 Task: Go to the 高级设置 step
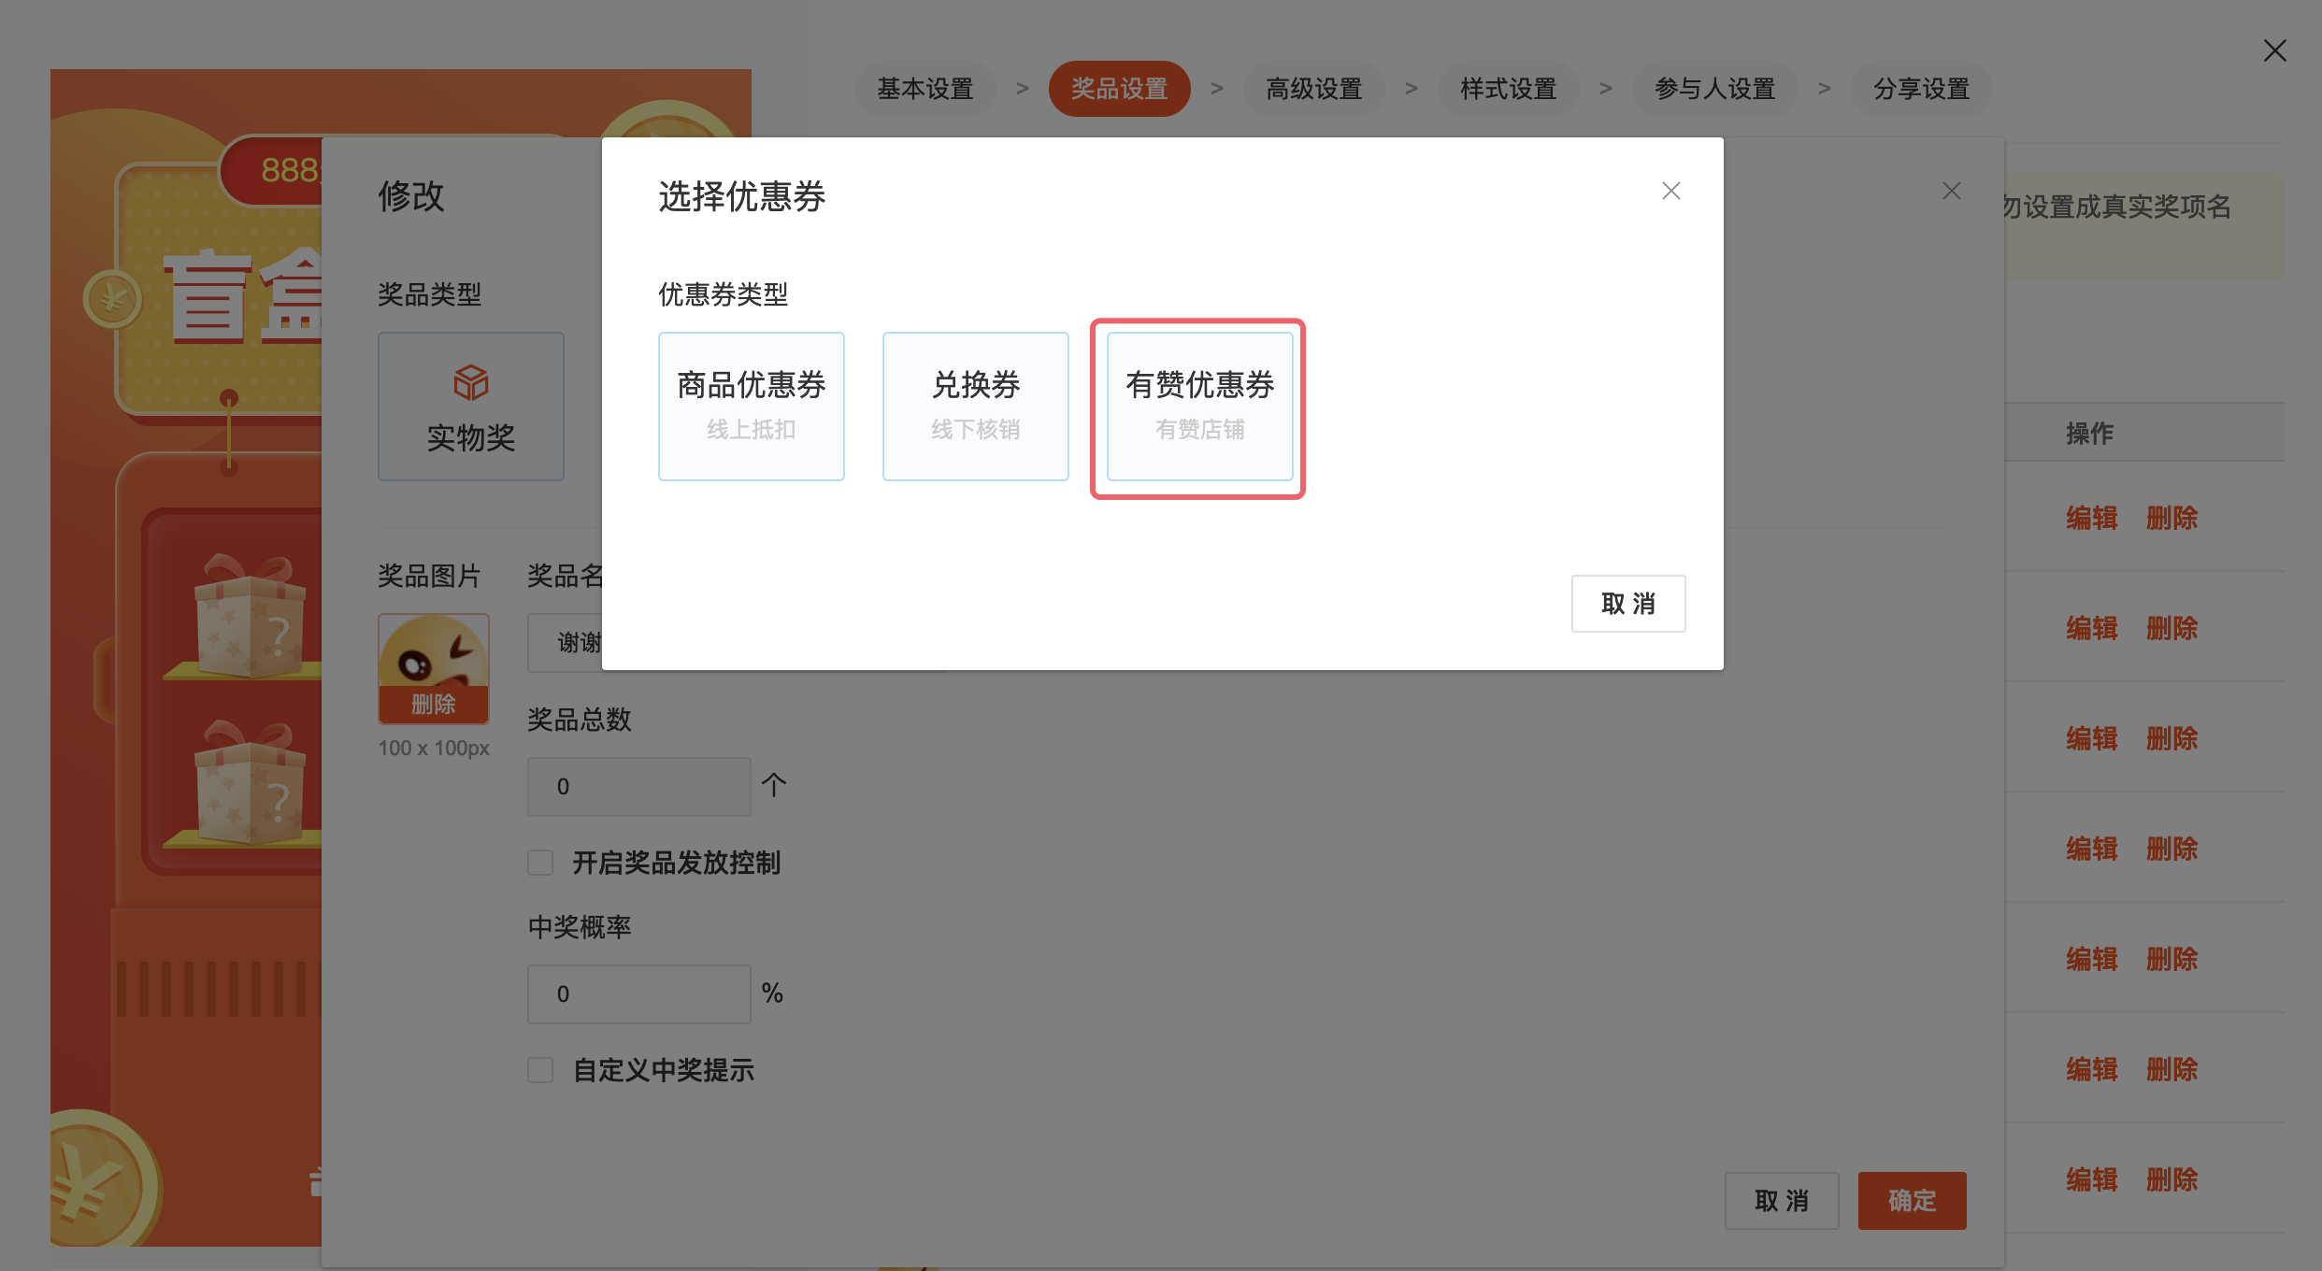(1313, 89)
